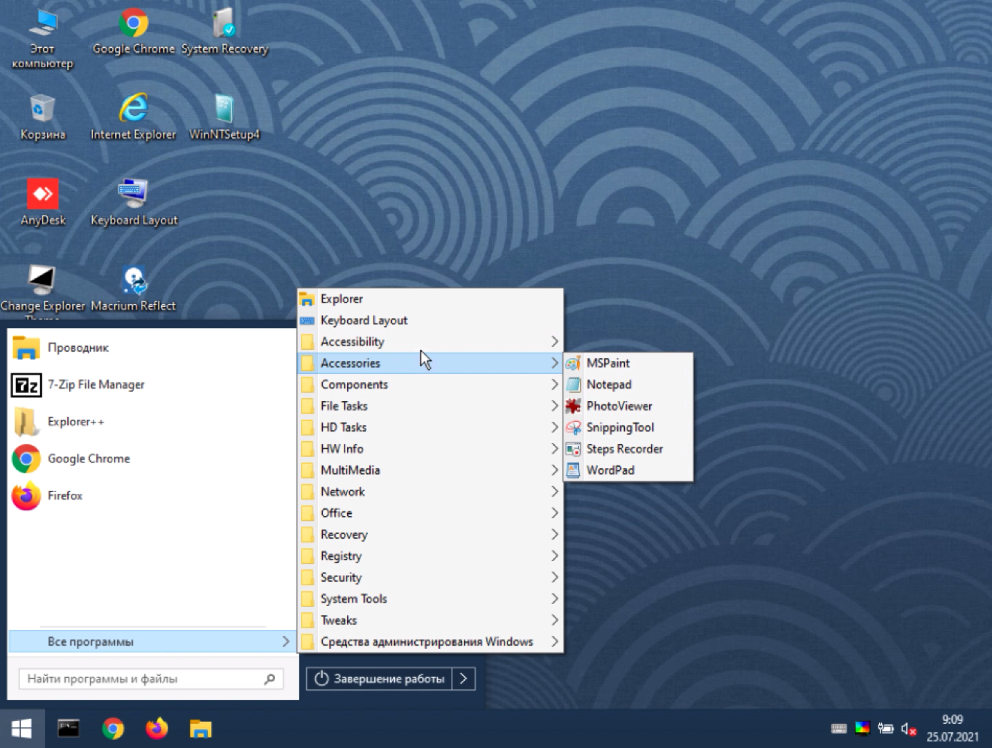Select MSPaint in Accessories submenu

coord(608,363)
